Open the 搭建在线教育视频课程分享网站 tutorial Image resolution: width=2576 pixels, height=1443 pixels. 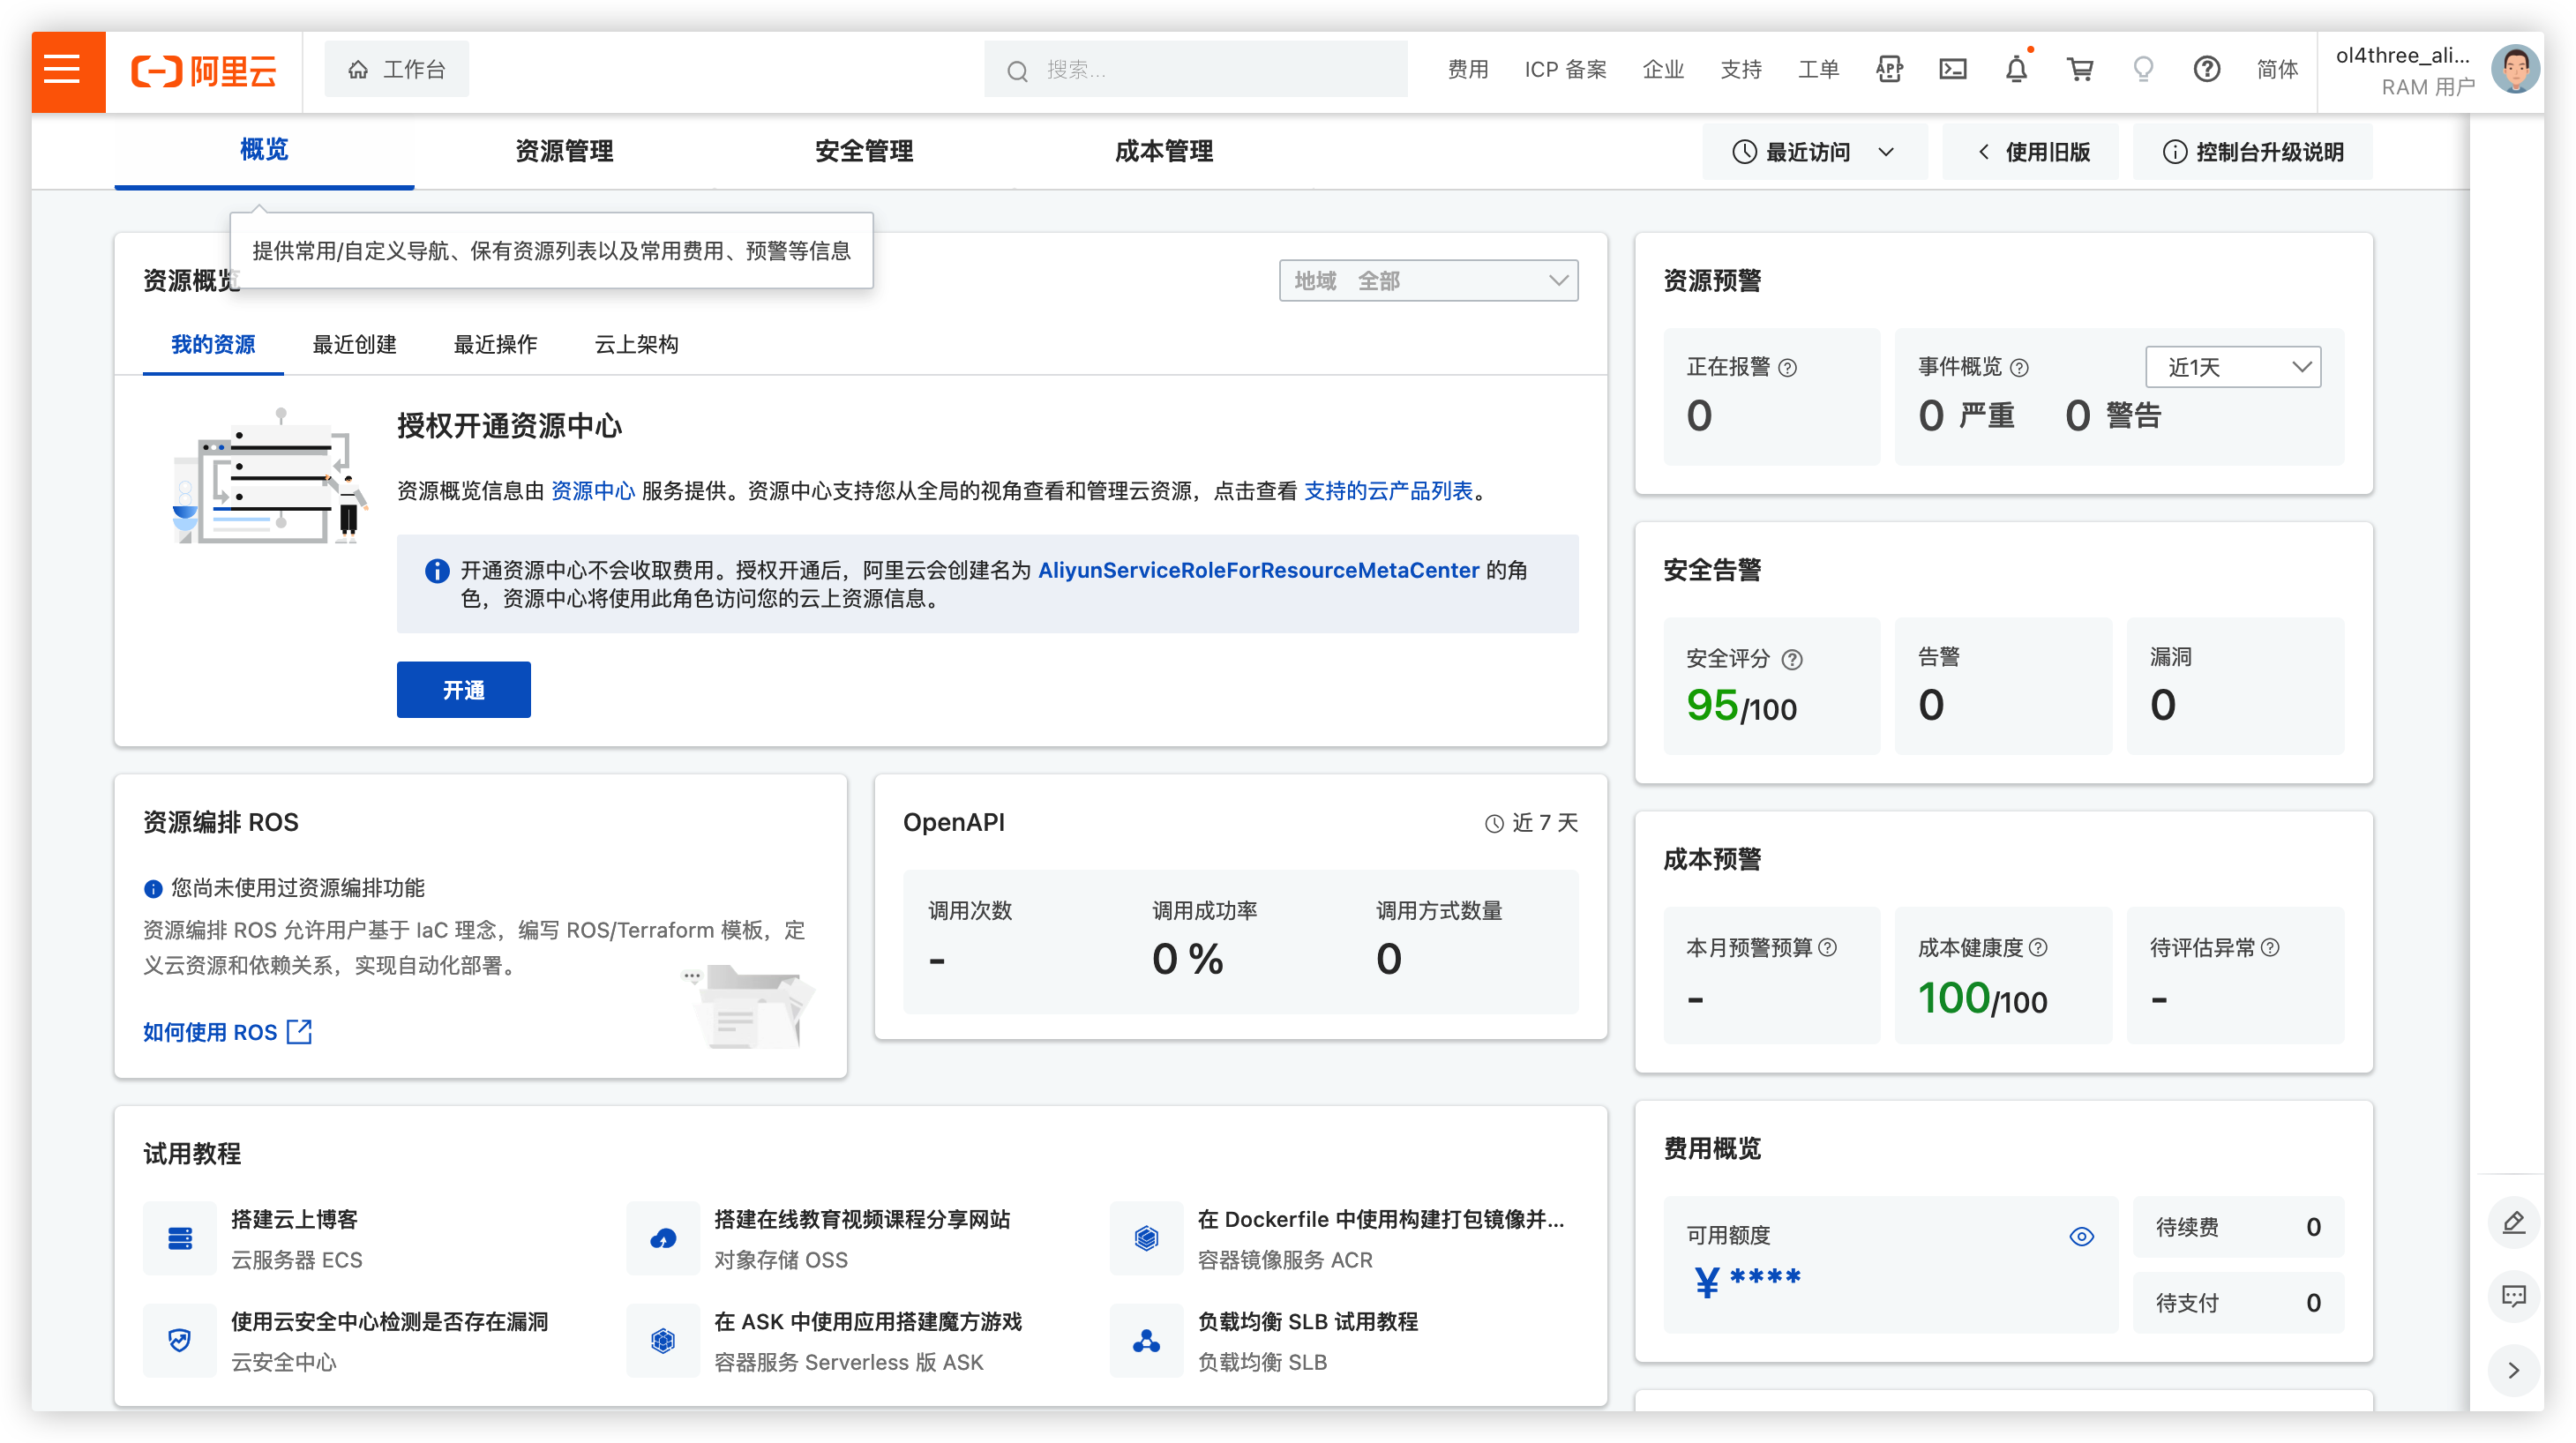coord(862,1219)
